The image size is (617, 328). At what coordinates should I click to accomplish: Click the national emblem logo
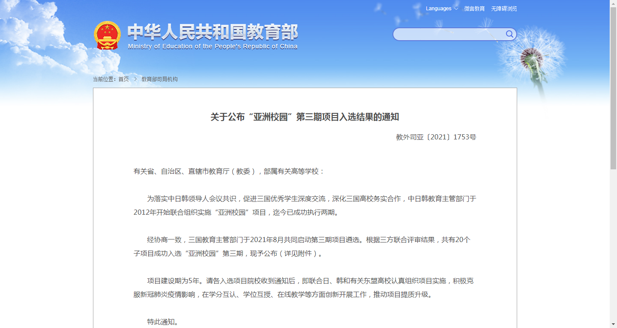point(107,35)
